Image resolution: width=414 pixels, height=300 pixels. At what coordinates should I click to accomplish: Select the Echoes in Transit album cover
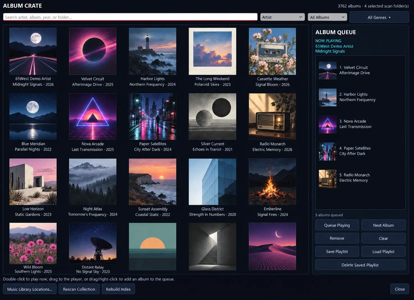coord(212,116)
